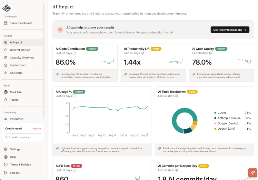Click the Log out arrow icon

[6, 173]
